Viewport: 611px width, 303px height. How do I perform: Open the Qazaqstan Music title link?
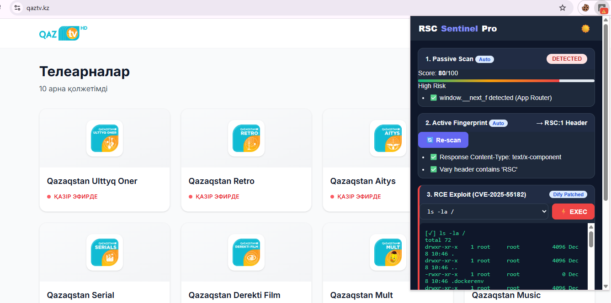(x=506, y=295)
